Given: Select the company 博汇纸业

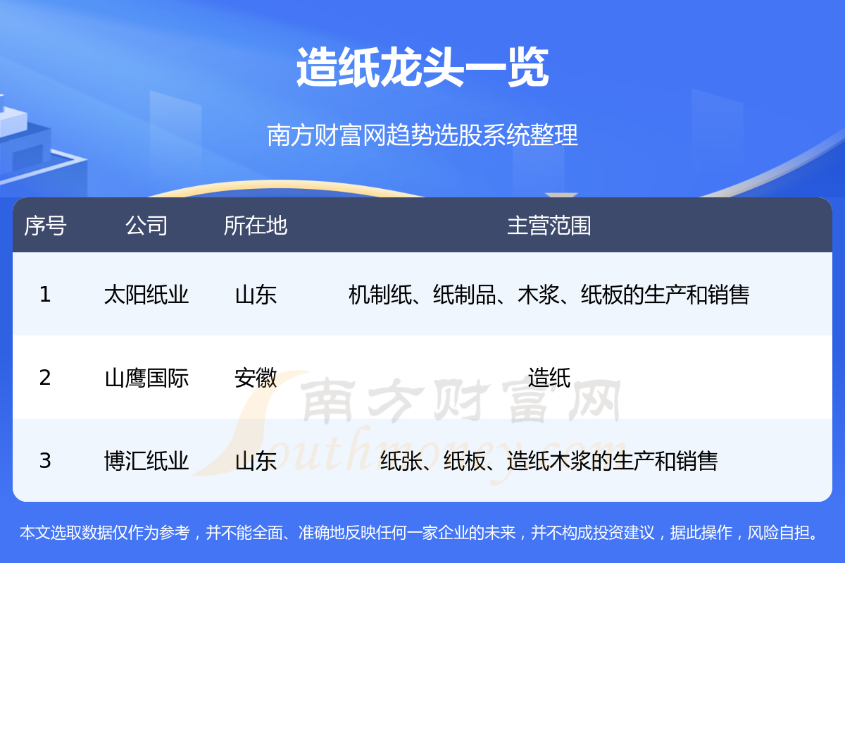Looking at the screenshot, I should [x=146, y=460].
